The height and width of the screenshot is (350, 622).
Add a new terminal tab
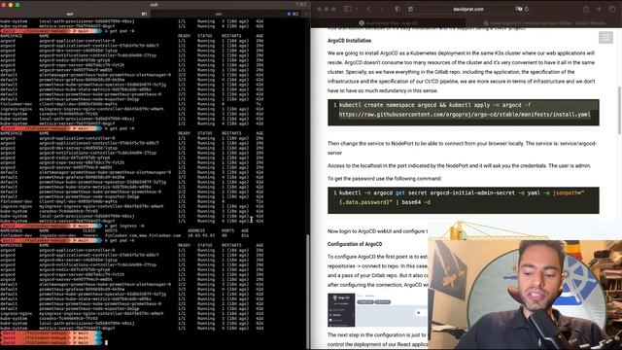tap(306, 14)
